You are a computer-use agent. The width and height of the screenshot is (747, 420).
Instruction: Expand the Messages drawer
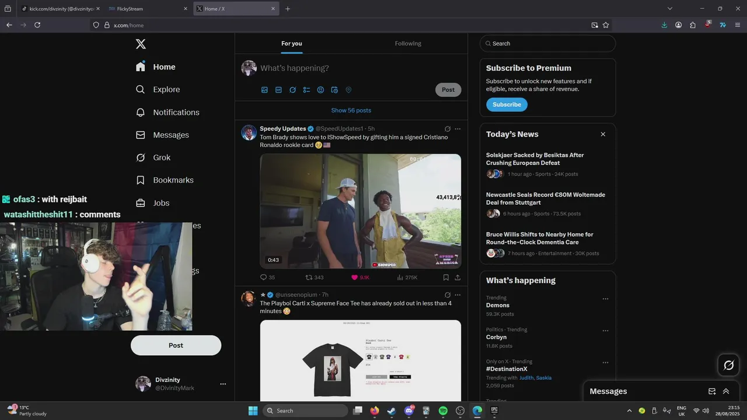726,391
